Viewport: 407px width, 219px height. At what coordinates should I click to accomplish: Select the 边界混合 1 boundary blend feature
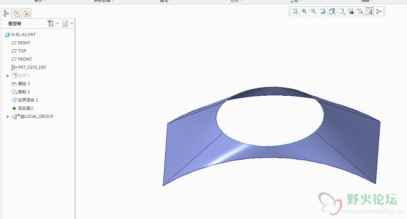point(25,100)
